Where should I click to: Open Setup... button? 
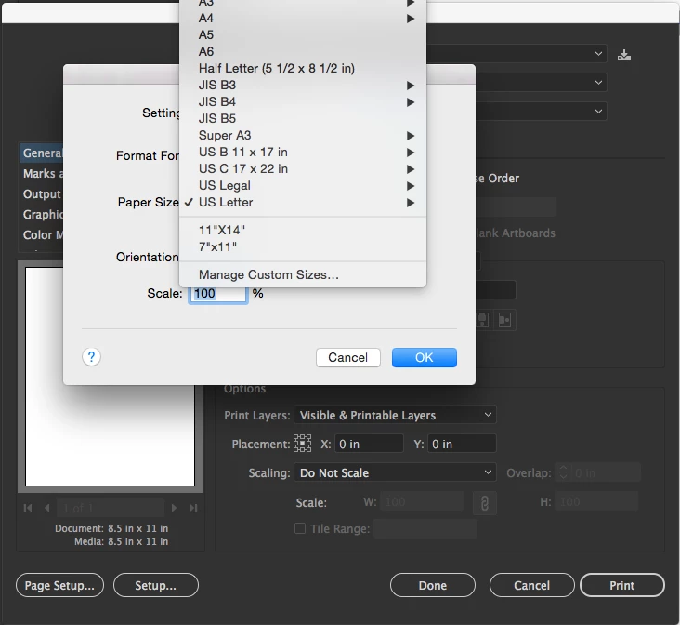(x=156, y=585)
